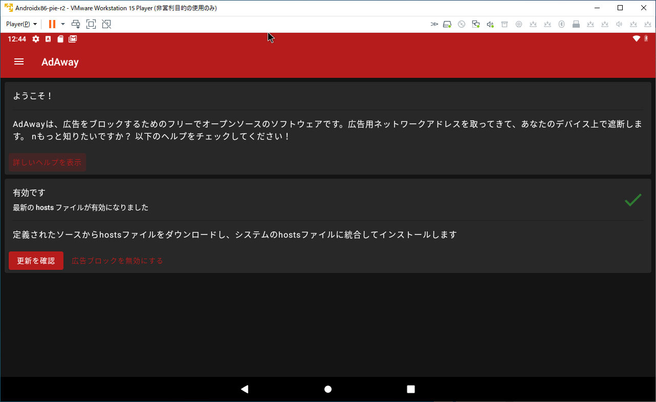The width and height of the screenshot is (656, 402).
Task: Expand the hidden toolbar icons chevron
Action: [434, 24]
